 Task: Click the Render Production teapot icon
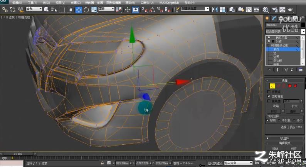point(290,10)
